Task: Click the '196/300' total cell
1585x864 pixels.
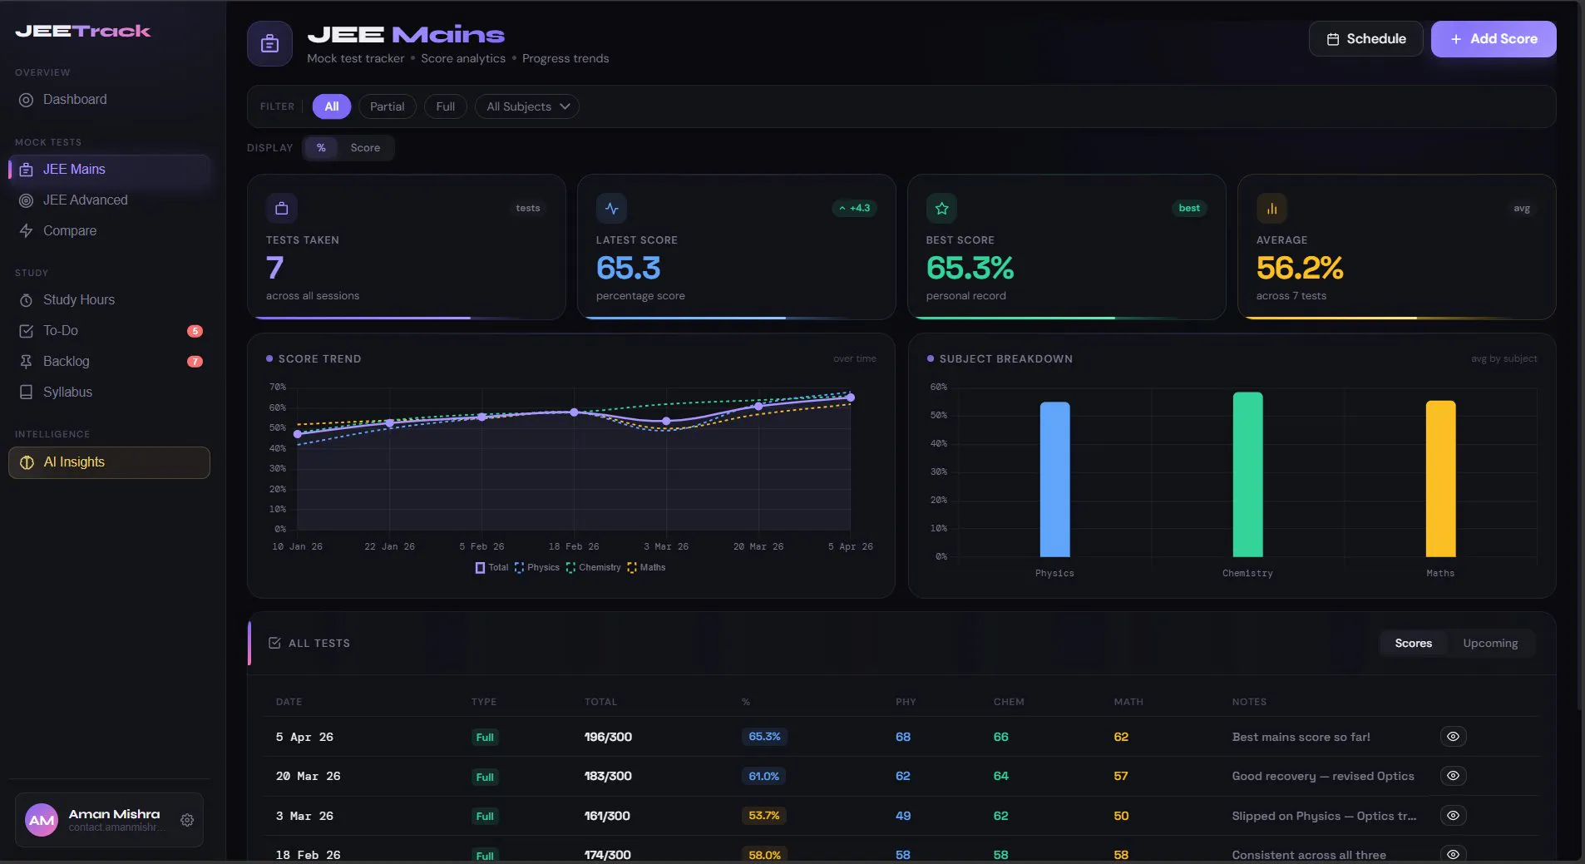Action: [608, 737]
